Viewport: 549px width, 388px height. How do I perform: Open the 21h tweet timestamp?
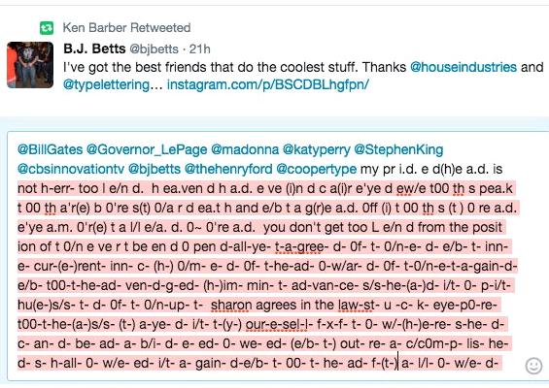click(200, 48)
